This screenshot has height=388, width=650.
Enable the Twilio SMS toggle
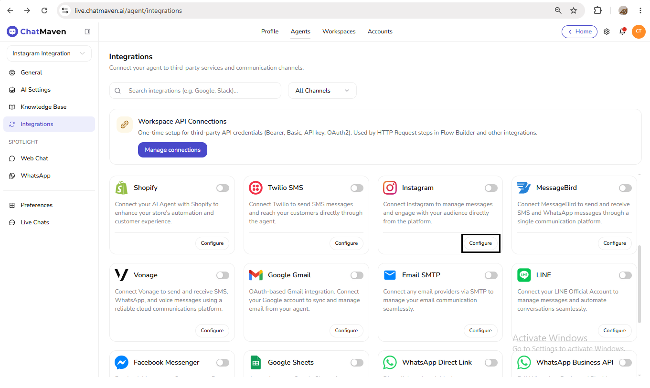357,188
